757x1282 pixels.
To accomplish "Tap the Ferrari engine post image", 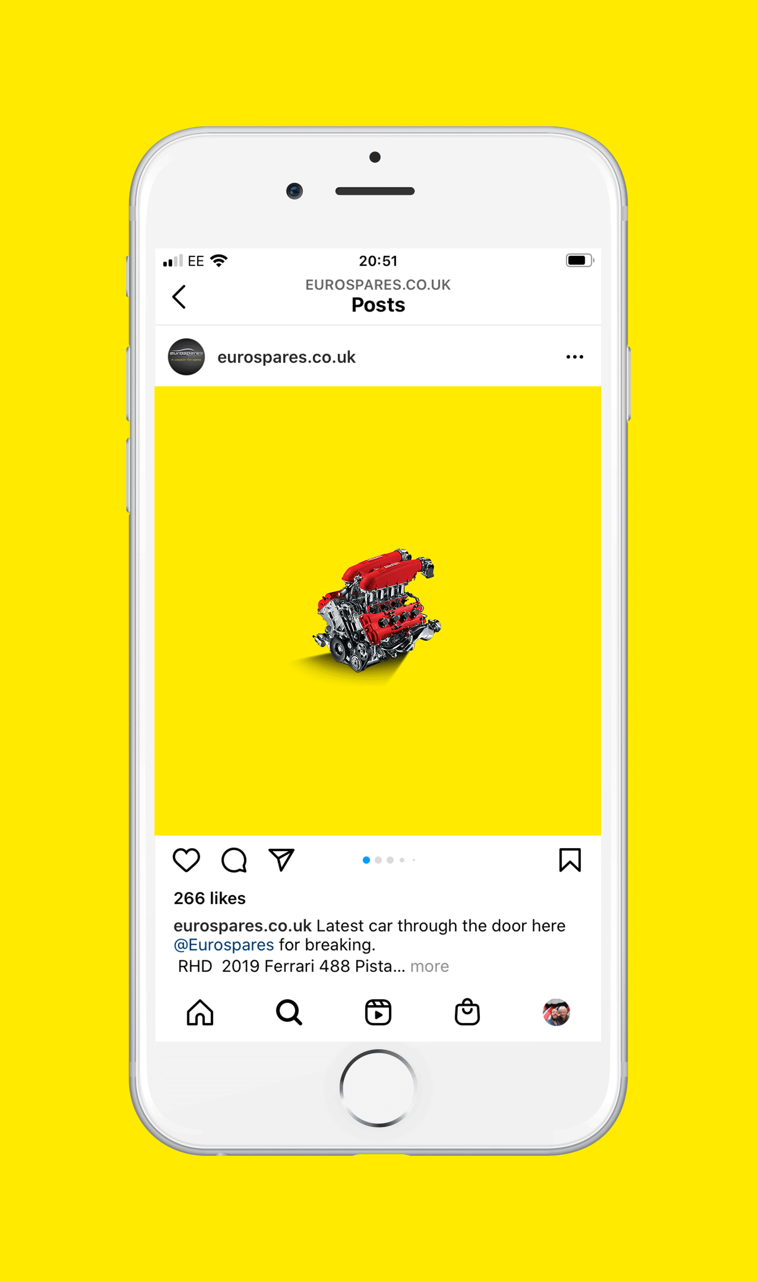I will [378, 611].
